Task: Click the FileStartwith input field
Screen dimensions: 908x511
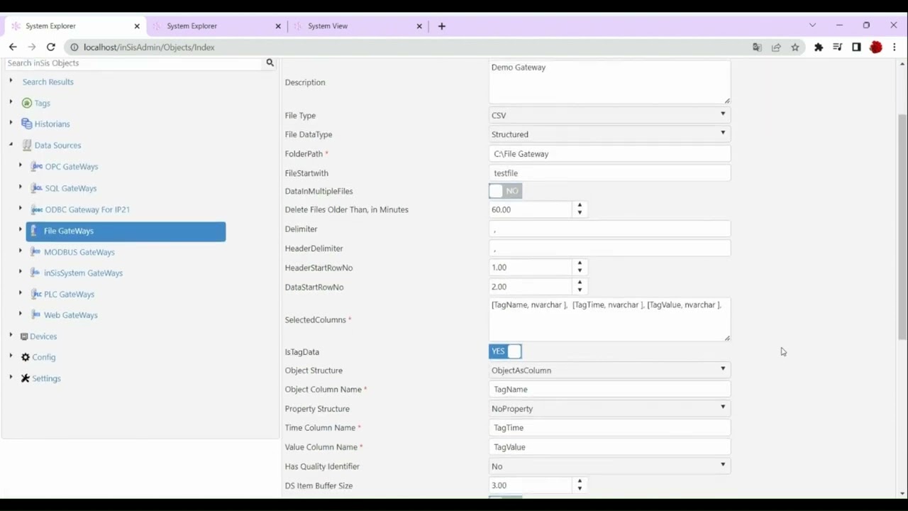Action: pos(609,172)
